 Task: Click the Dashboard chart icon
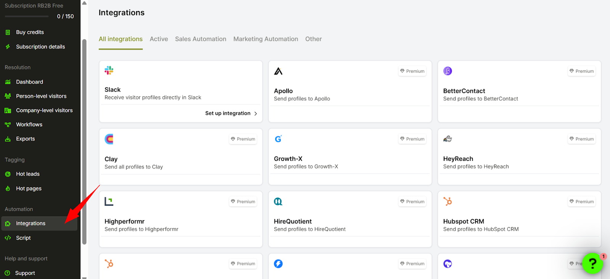click(8, 82)
